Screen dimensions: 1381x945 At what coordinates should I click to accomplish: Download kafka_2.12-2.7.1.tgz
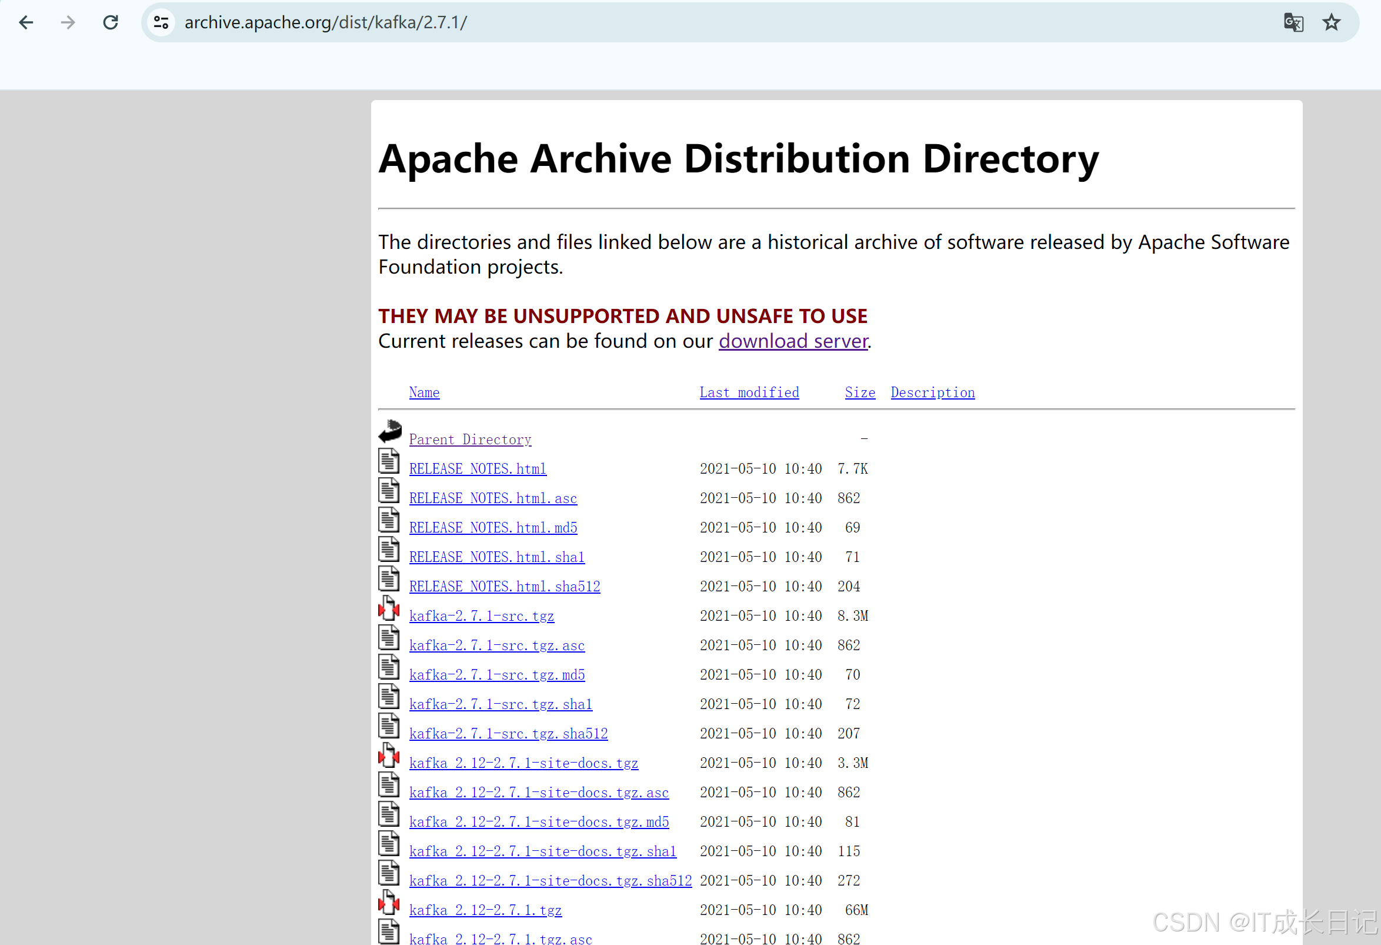(485, 910)
